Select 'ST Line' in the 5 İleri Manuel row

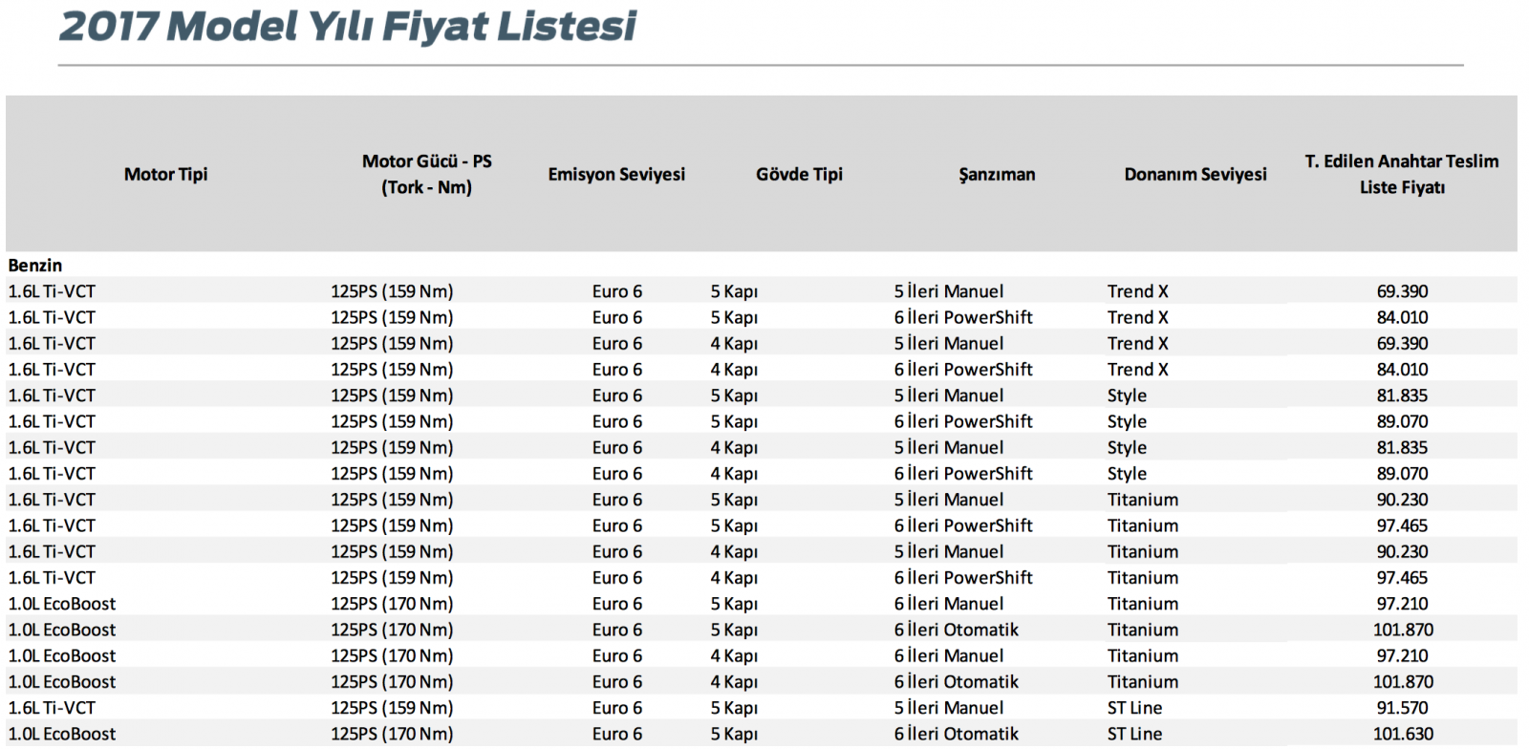1134,708
